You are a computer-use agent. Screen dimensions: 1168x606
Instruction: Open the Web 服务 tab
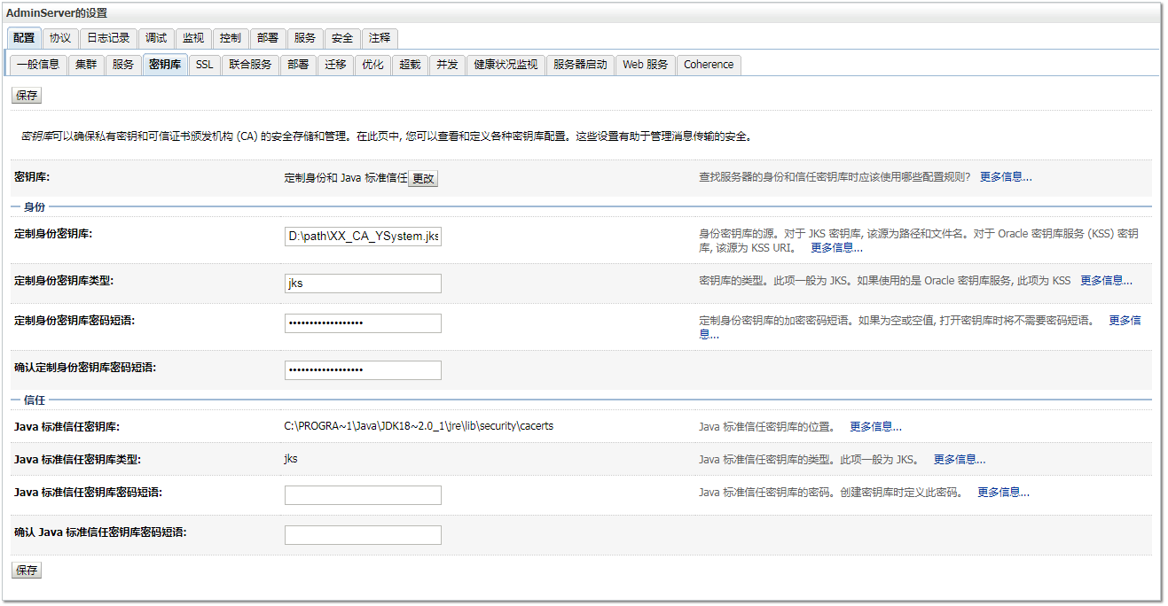pos(645,65)
